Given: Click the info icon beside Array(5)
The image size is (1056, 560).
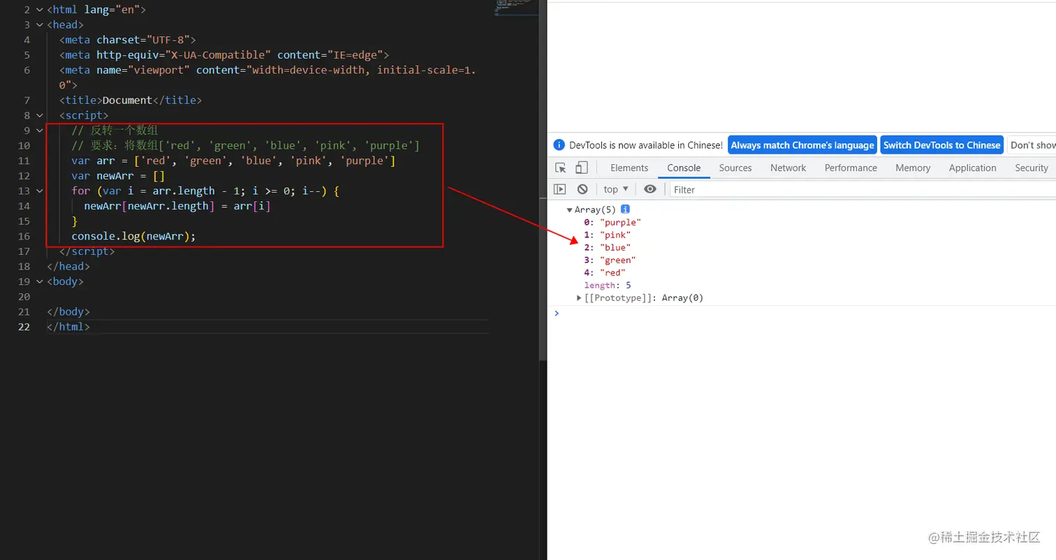Looking at the screenshot, I should [x=626, y=209].
